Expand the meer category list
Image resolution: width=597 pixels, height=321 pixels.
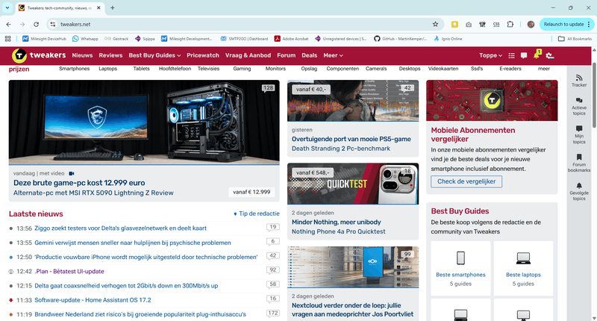click(x=544, y=69)
